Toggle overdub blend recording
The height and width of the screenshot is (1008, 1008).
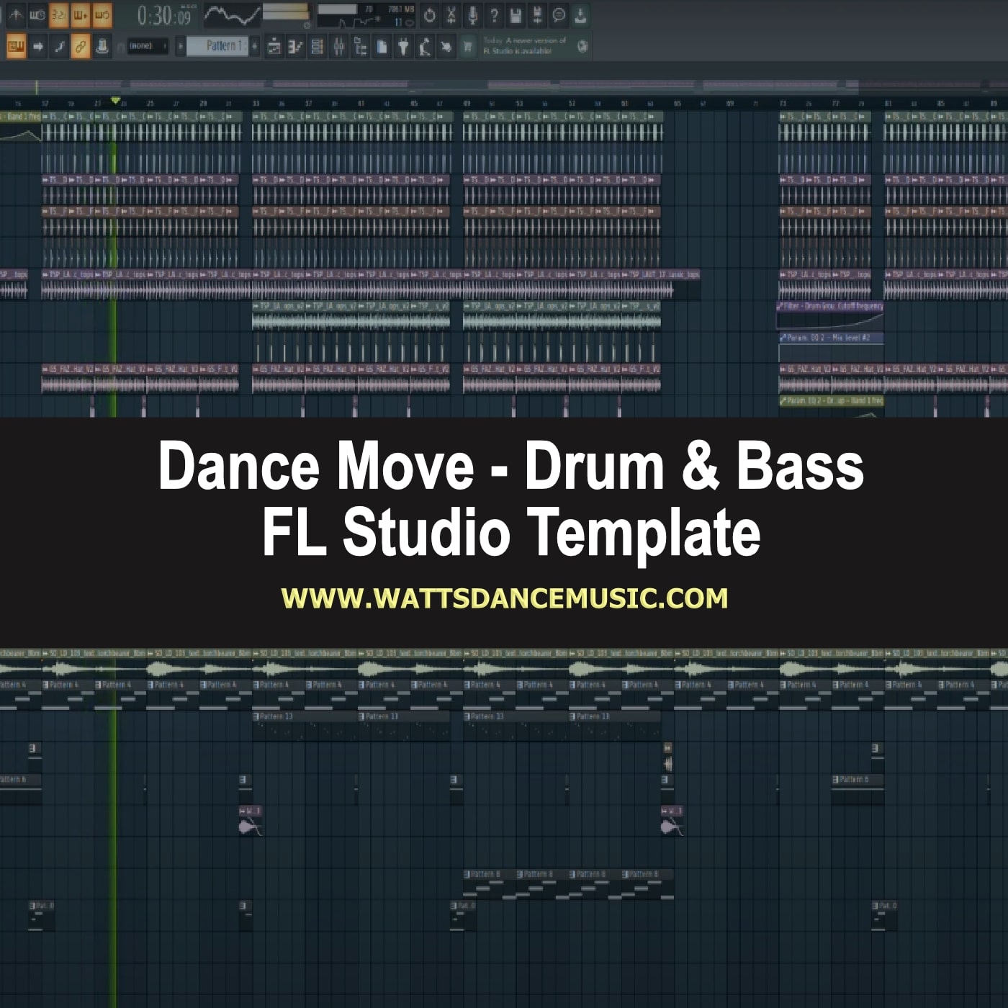pos(80,14)
